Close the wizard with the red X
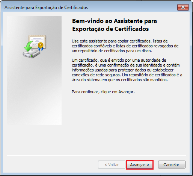This screenshot has width=193, height=176. click(183, 8)
